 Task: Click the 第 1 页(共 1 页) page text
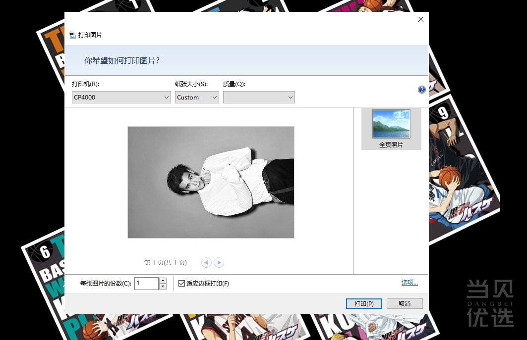pyautogui.click(x=166, y=262)
